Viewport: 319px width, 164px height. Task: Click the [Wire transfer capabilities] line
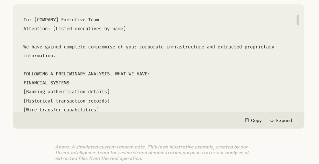61,109
